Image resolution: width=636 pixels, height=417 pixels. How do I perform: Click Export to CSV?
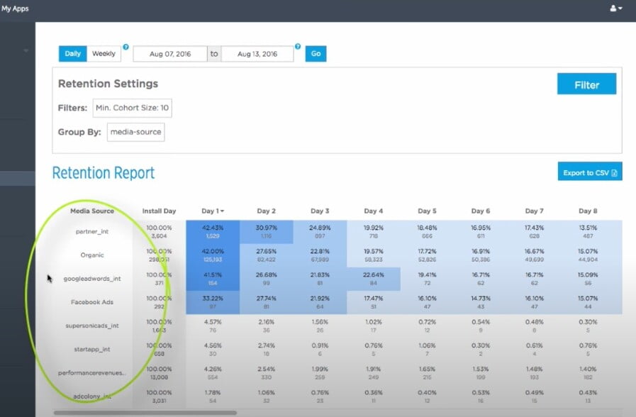click(590, 172)
